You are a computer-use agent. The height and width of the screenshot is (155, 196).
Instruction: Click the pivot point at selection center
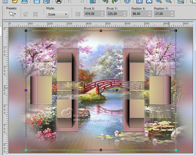click(101, 90)
